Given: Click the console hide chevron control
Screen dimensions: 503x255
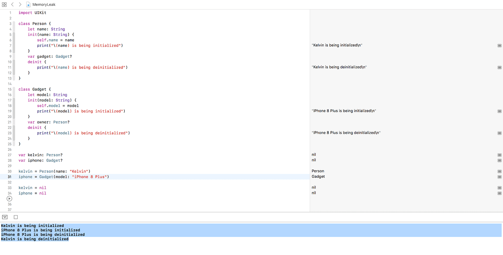Looking at the screenshot, I should (x=5, y=217).
